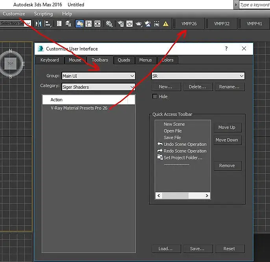Open the Curve Editor icon

tap(89, 24)
